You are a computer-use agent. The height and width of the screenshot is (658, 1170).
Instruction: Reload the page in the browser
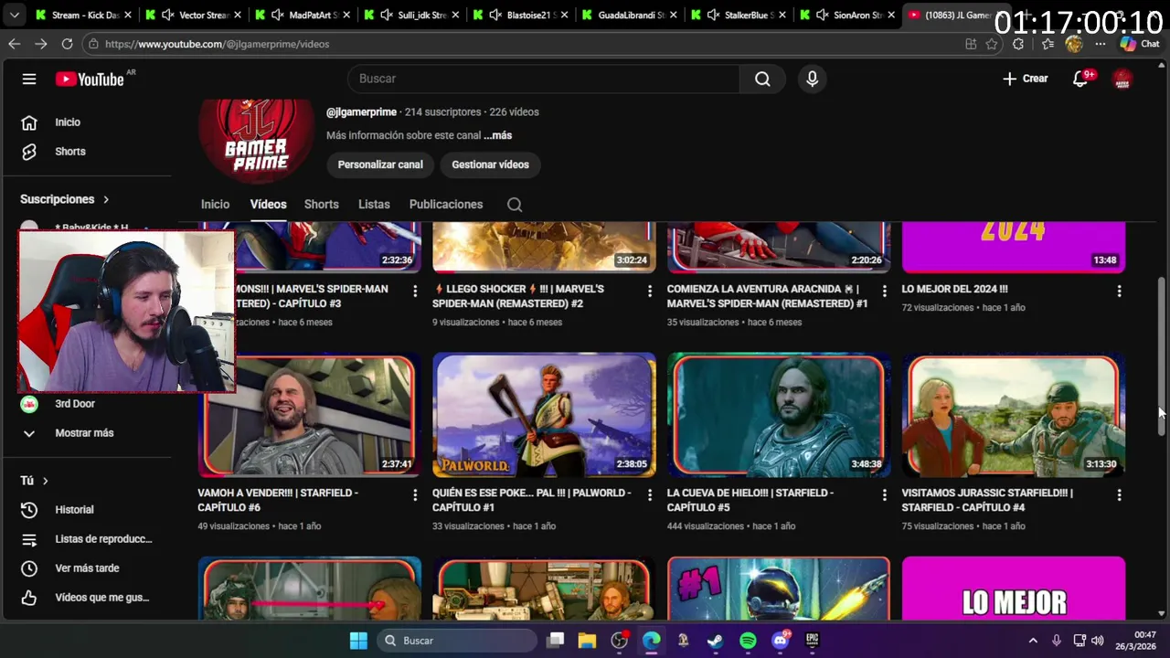(67, 44)
